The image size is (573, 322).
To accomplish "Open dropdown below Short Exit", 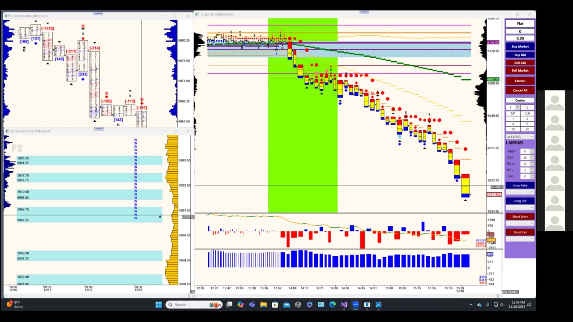I will [520, 238].
